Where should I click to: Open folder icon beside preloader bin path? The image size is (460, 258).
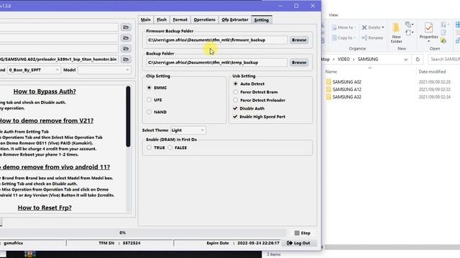126,59
